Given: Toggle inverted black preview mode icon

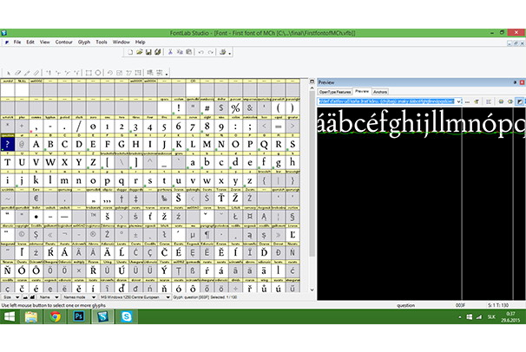Looking at the screenshot, I should click(520, 101).
